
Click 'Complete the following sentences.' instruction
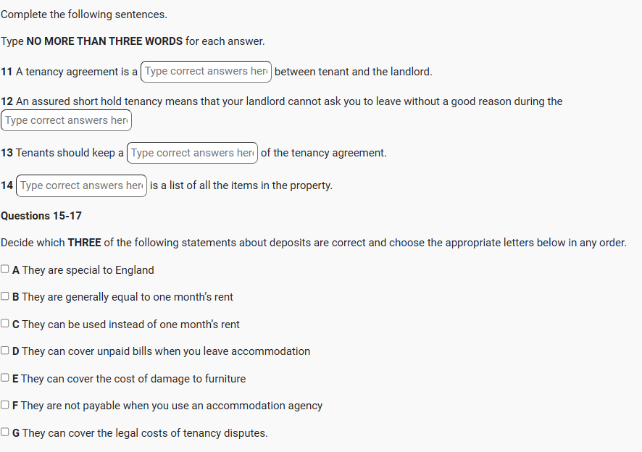pyautogui.click(x=84, y=14)
